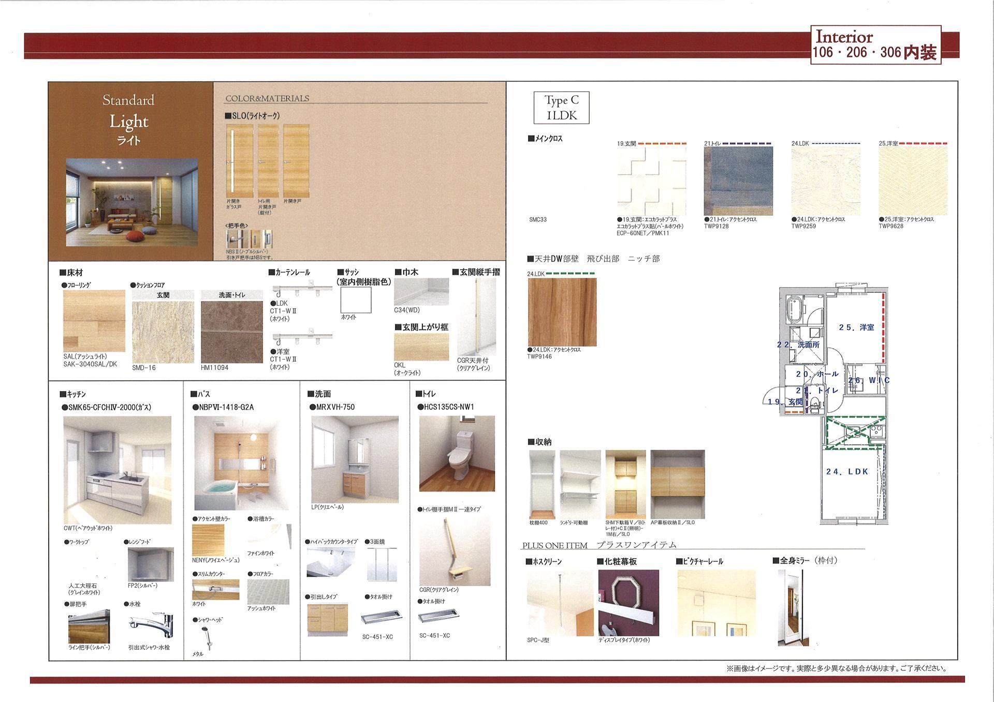994x702 pixels.
Task: Click the 26.WIC label on floor plan
Action: [x=869, y=380]
